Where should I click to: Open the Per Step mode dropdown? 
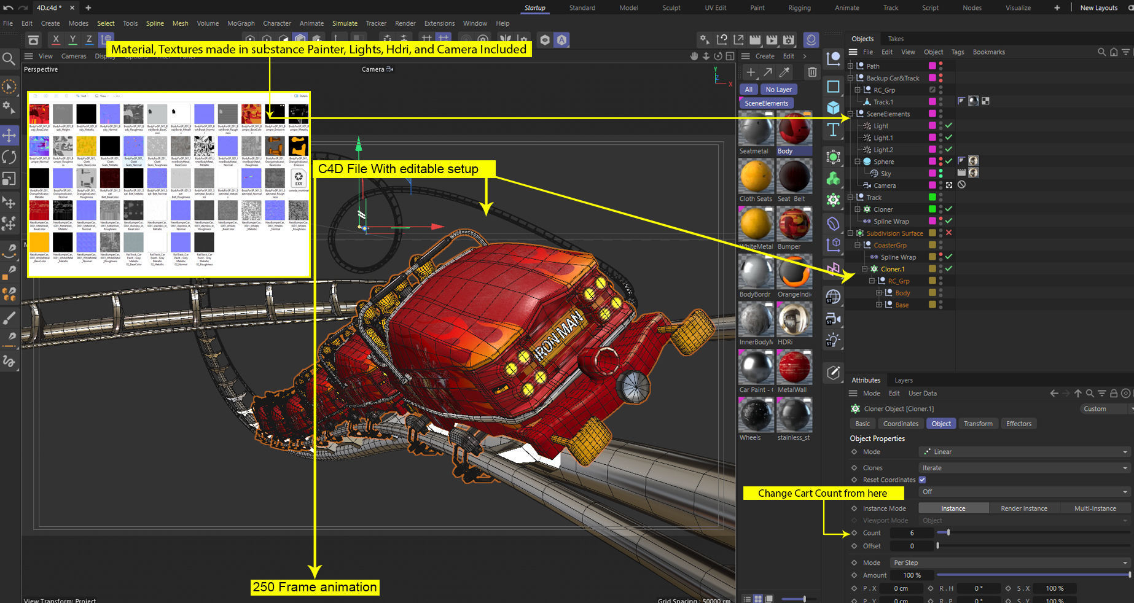tap(1009, 562)
